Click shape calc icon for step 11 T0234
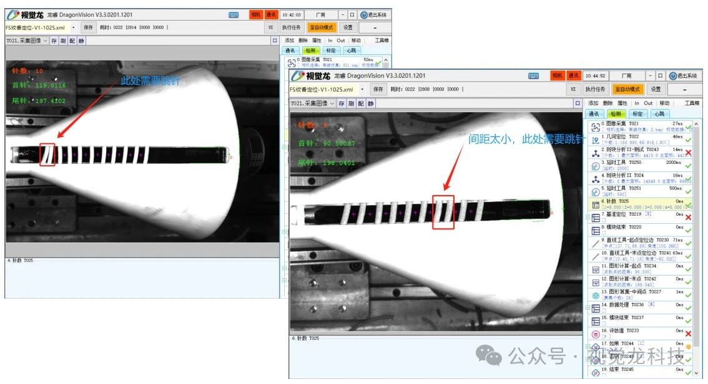This screenshot has height=384, width=708. (596, 269)
